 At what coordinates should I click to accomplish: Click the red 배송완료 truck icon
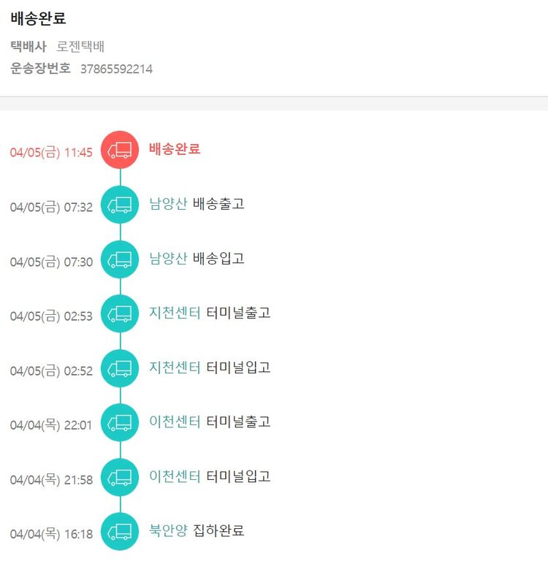(x=119, y=150)
